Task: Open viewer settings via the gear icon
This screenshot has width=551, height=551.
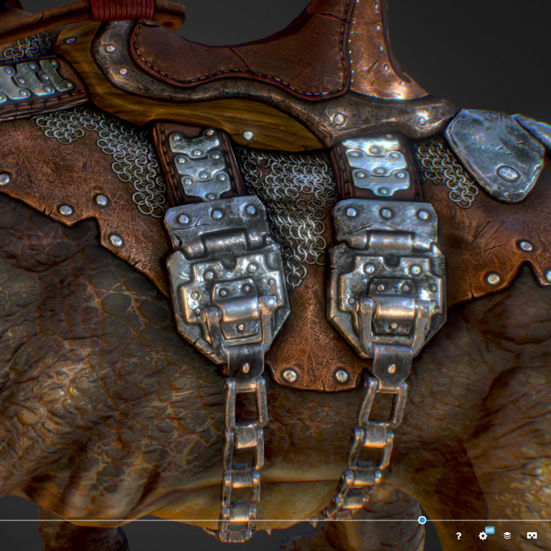Action: [482, 536]
